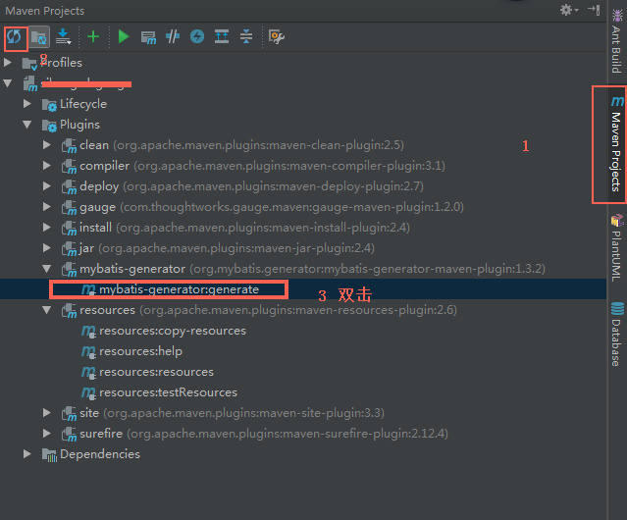Screen dimensions: 627x520
Task: Expand the deploy plugin node
Action: (47, 186)
